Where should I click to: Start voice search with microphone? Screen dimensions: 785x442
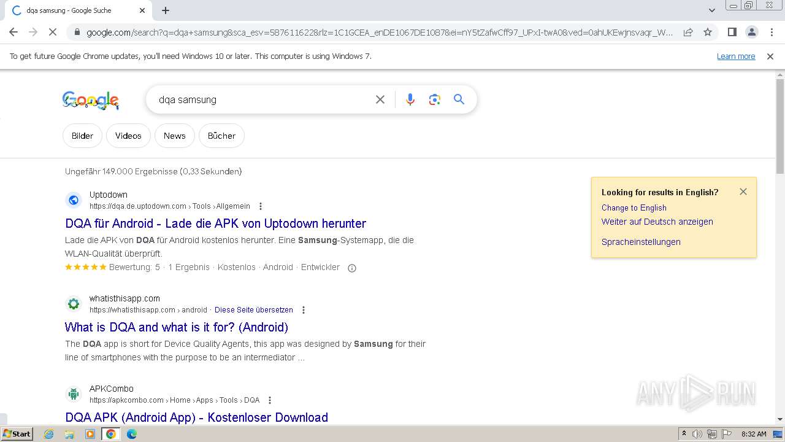click(x=410, y=99)
